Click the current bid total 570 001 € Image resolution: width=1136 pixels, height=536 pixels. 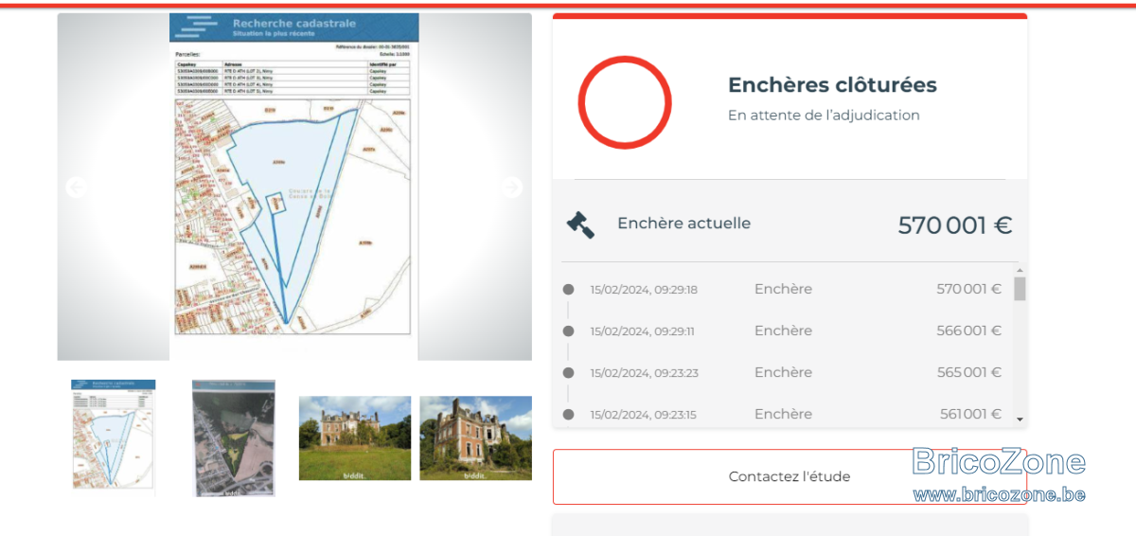(955, 225)
